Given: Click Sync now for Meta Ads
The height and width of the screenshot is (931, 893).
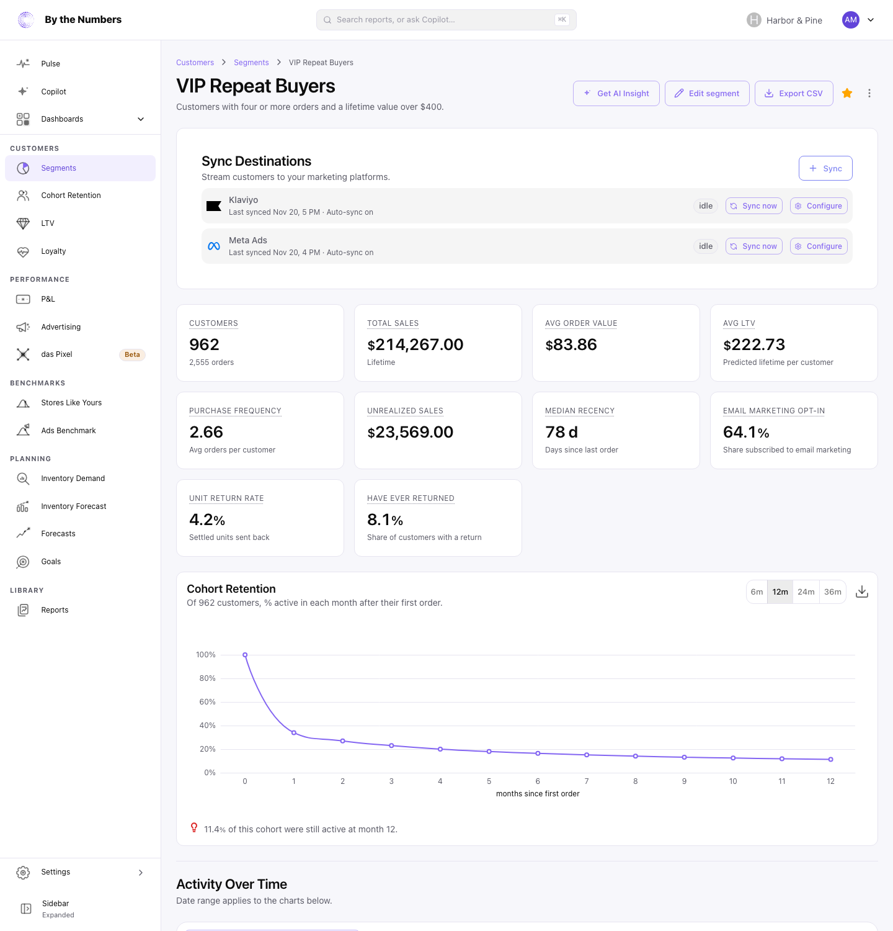Looking at the screenshot, I should coord(754,246).
